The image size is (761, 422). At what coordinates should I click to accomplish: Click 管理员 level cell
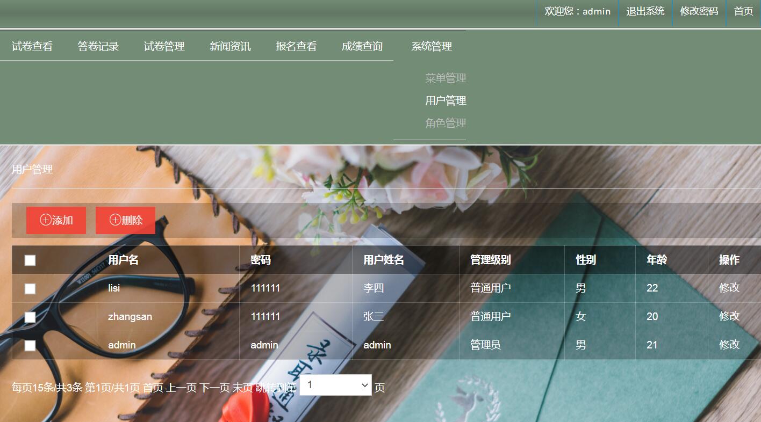[x=486, y=345]
